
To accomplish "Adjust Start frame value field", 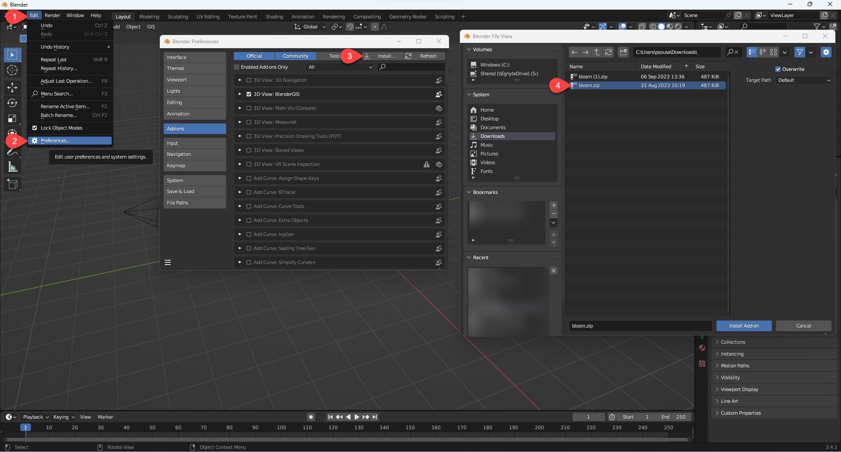I will (635, 417).
